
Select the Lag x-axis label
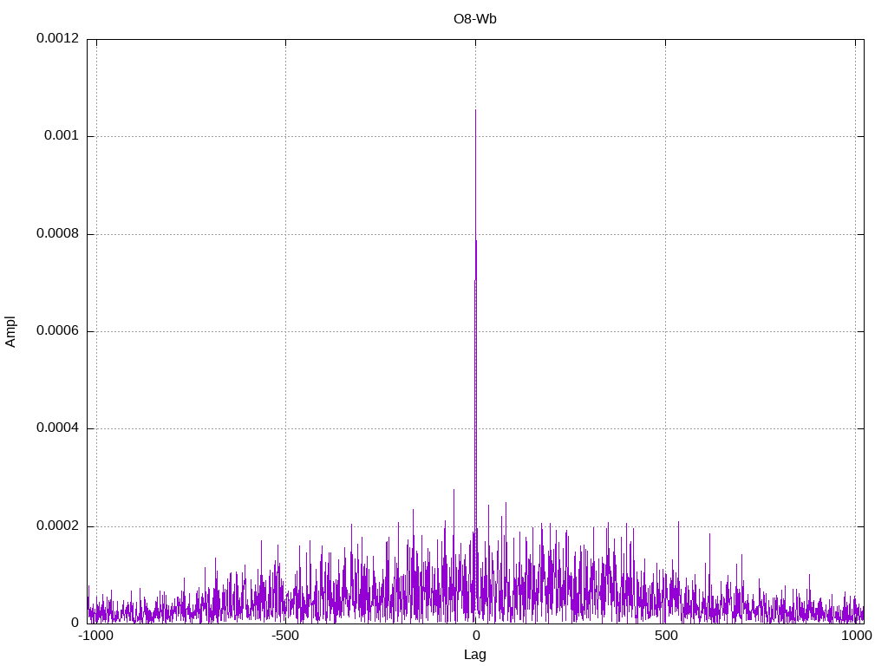(474, 655)
